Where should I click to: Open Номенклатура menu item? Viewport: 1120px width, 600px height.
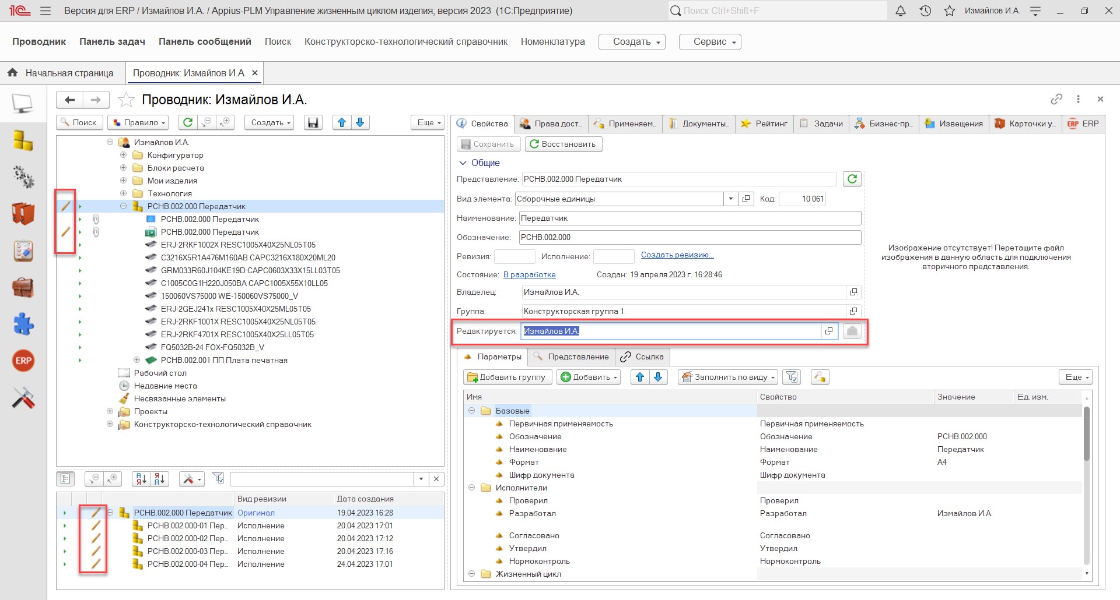click(552, 42)
